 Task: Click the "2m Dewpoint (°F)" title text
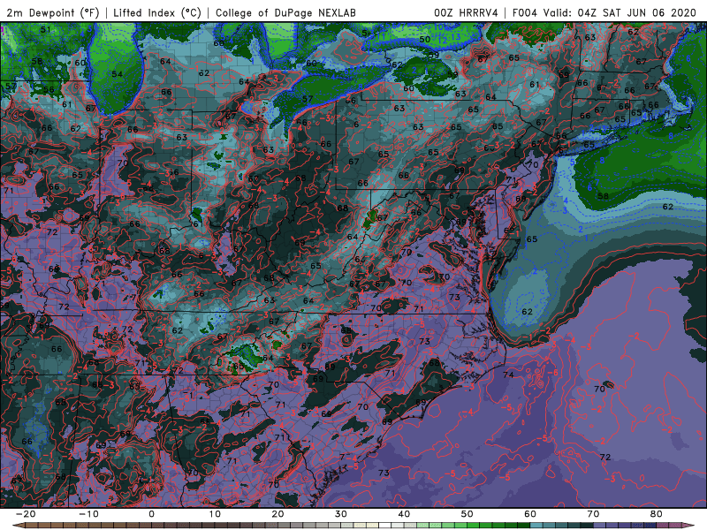tap(53, 12)
